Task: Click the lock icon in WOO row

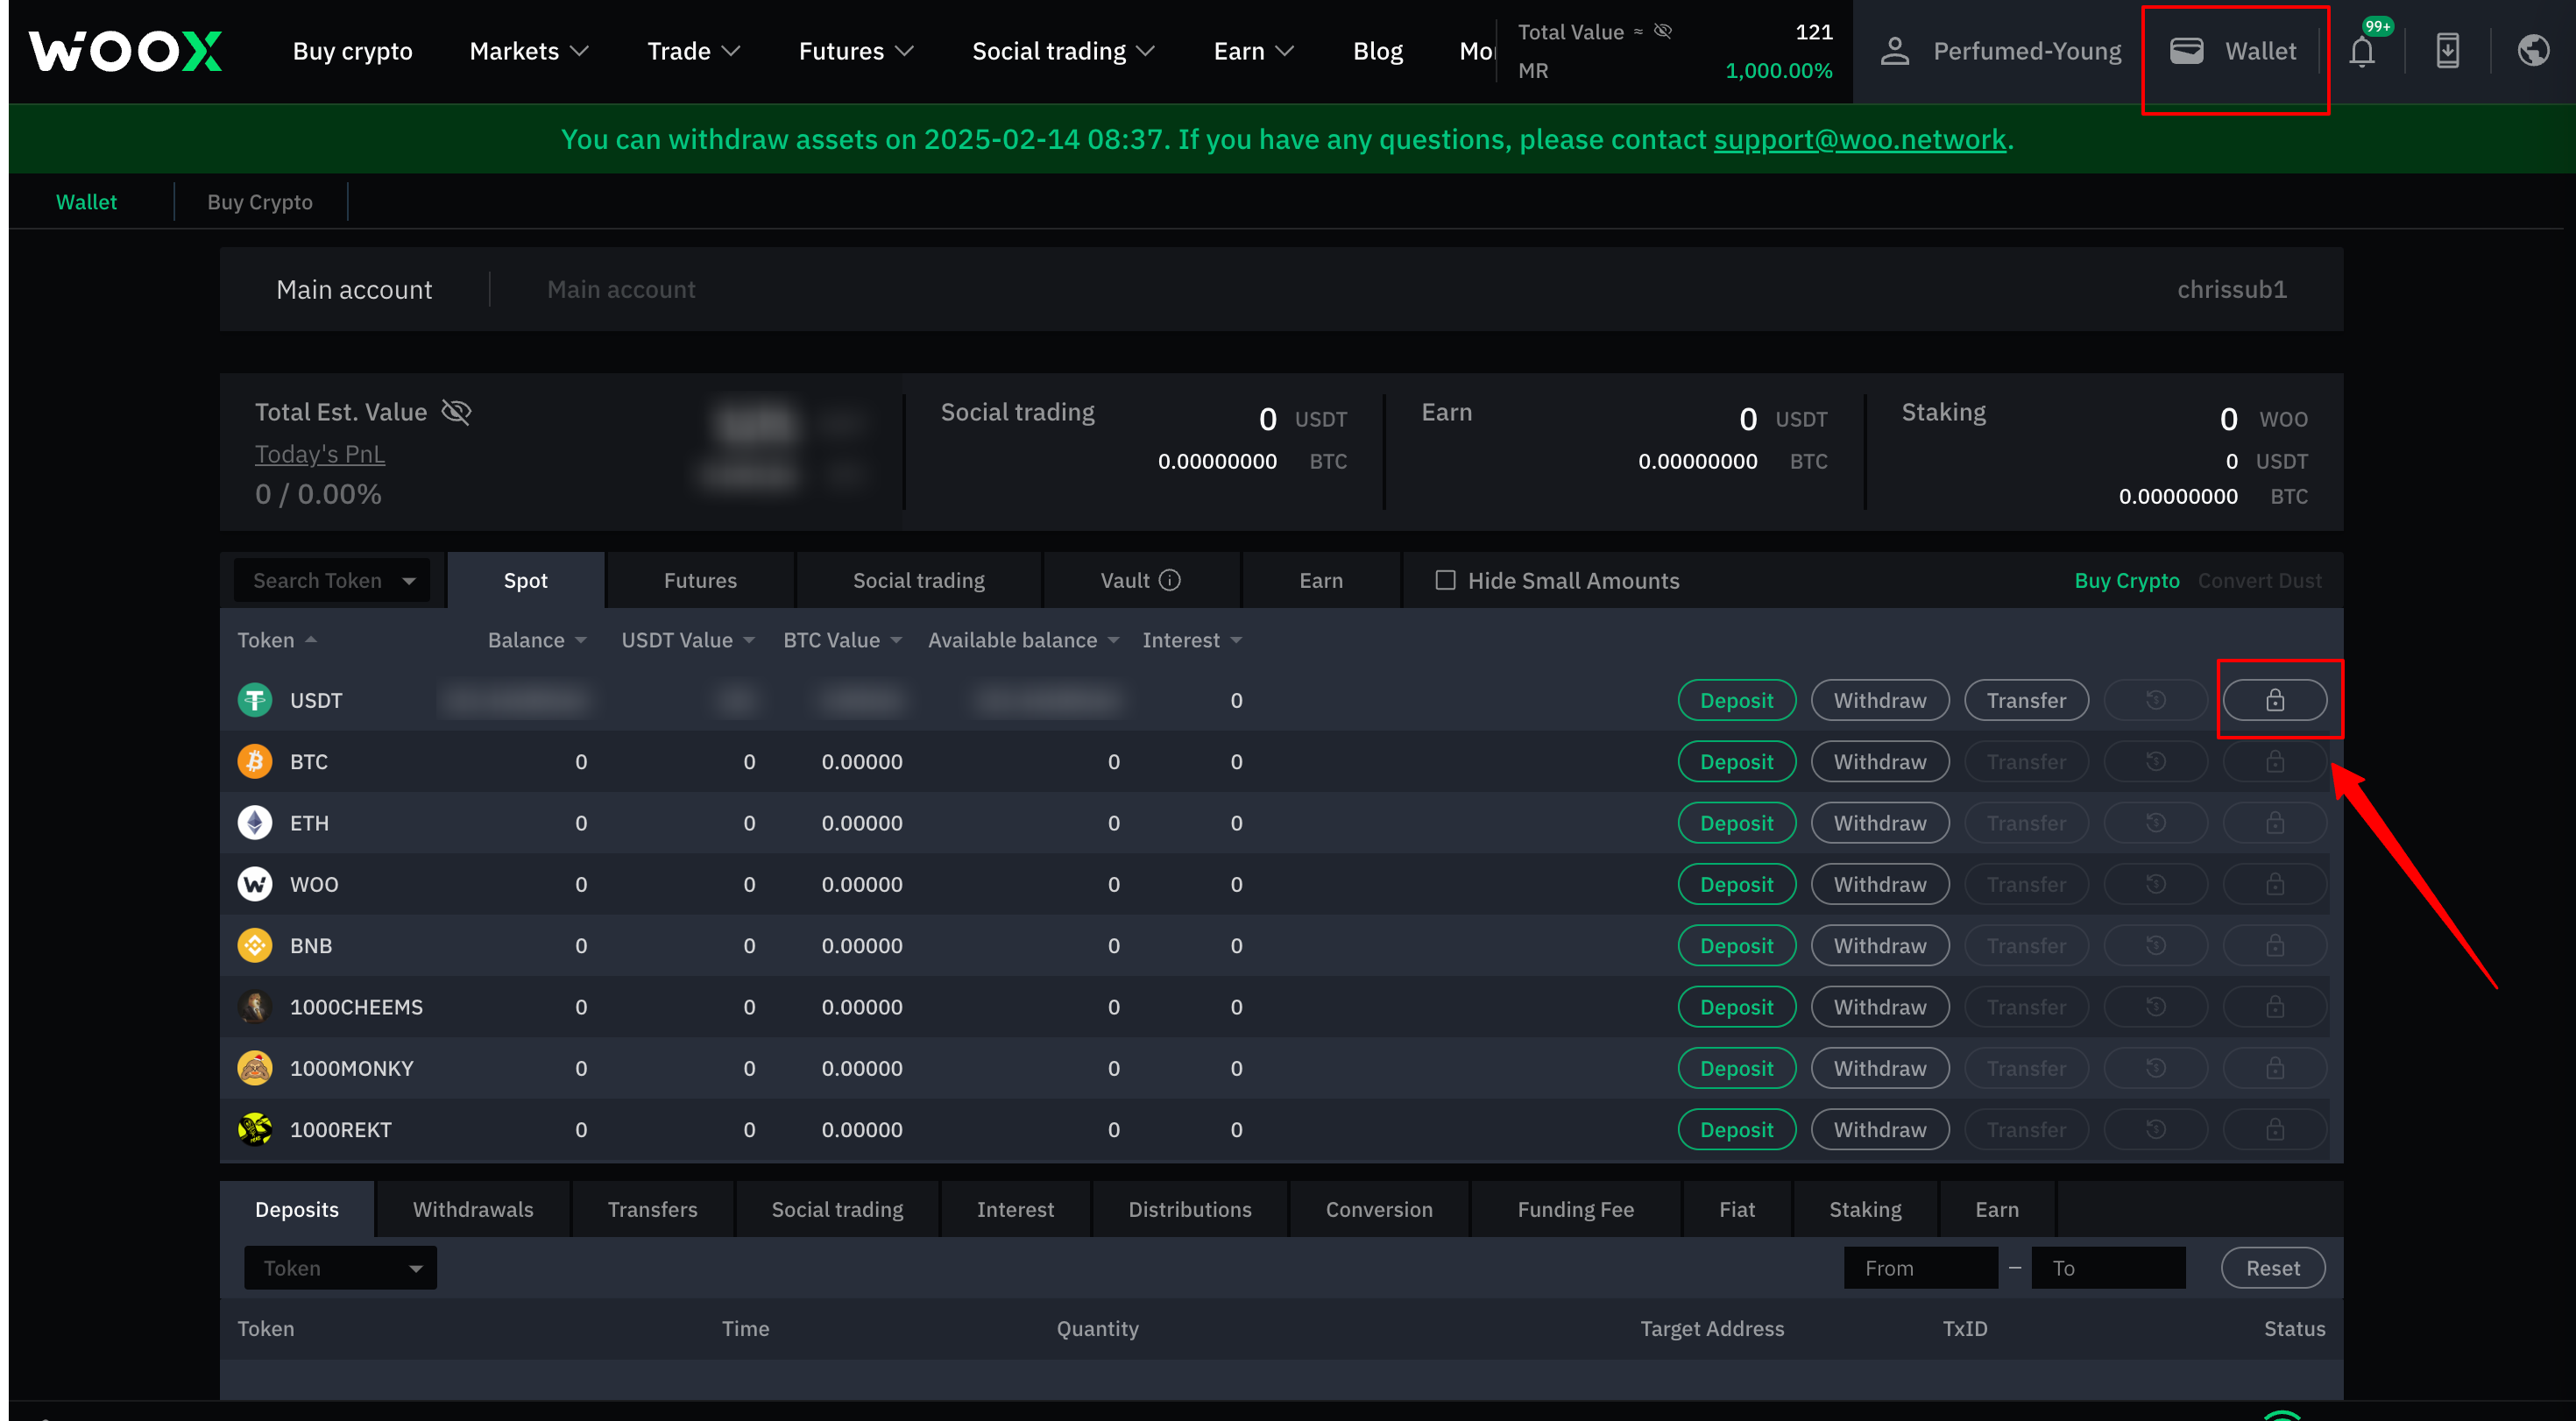Action: point(2274,884)
